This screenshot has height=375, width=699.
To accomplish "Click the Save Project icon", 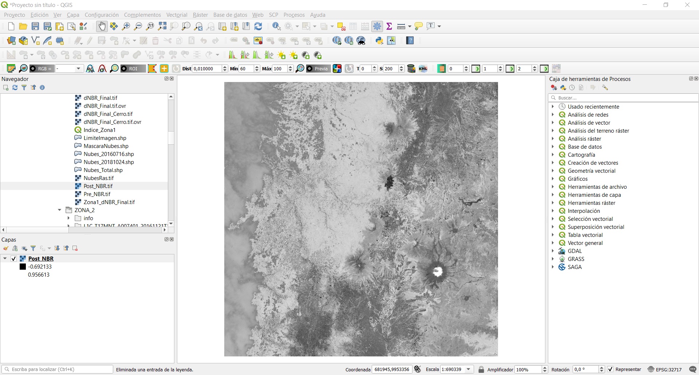I will click(35, 26).
